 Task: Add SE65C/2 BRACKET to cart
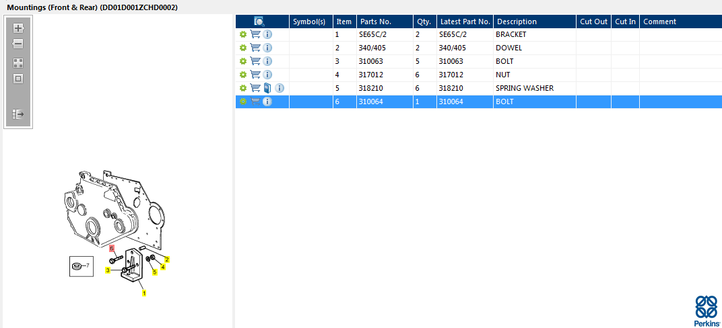pyautogui.click(x=255, y=34)
